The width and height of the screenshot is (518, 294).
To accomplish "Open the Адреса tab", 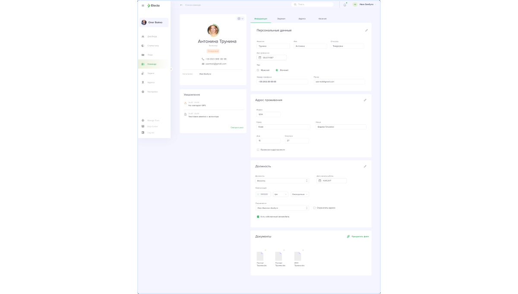I will pyautogui.click(x=302, y=19).
